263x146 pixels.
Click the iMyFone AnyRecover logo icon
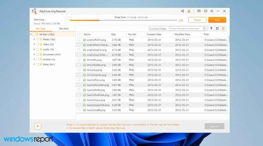34,11
